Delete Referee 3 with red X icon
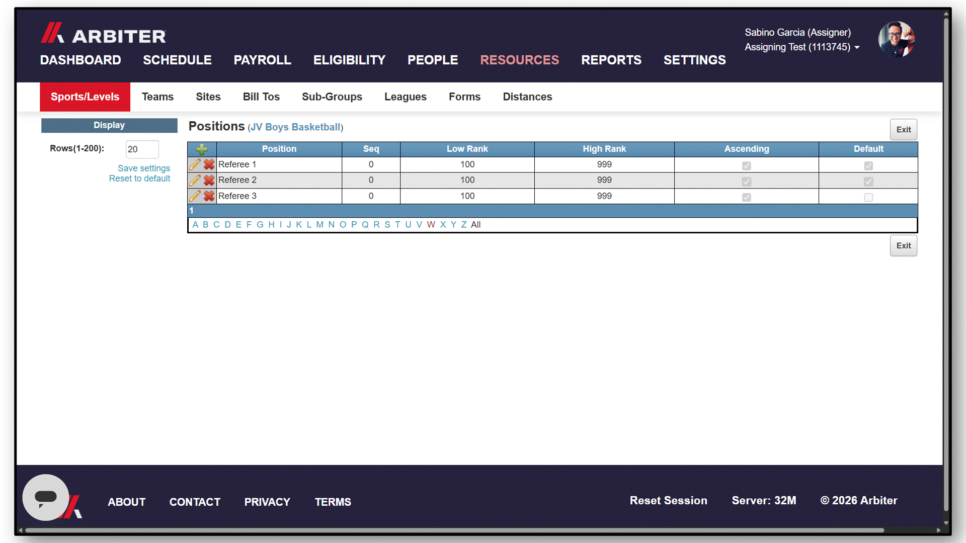Image resolution: width=966 pixels, height=543 pixels. point(209,196)
